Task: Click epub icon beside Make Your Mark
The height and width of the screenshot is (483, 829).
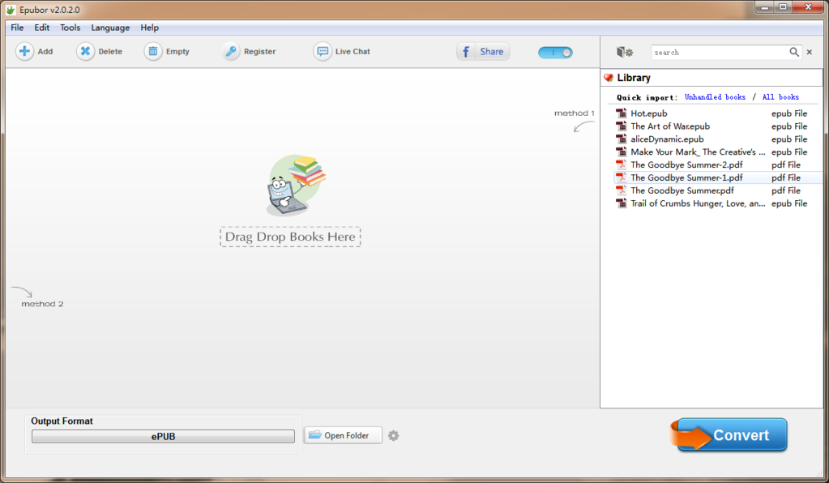Action: (622, 152)
